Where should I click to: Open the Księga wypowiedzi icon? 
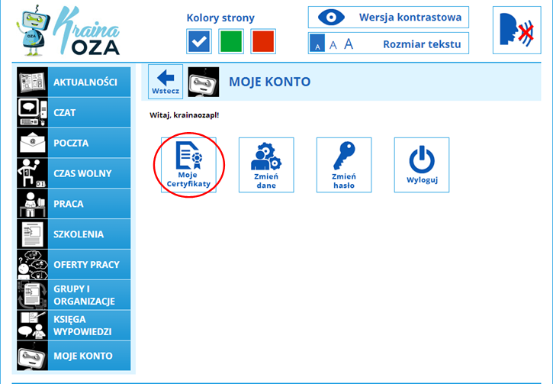pyautogui.click(x=33, y=324)
